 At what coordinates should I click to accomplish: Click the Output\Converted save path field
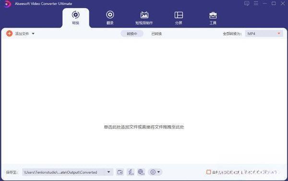(x=63, y=172)
